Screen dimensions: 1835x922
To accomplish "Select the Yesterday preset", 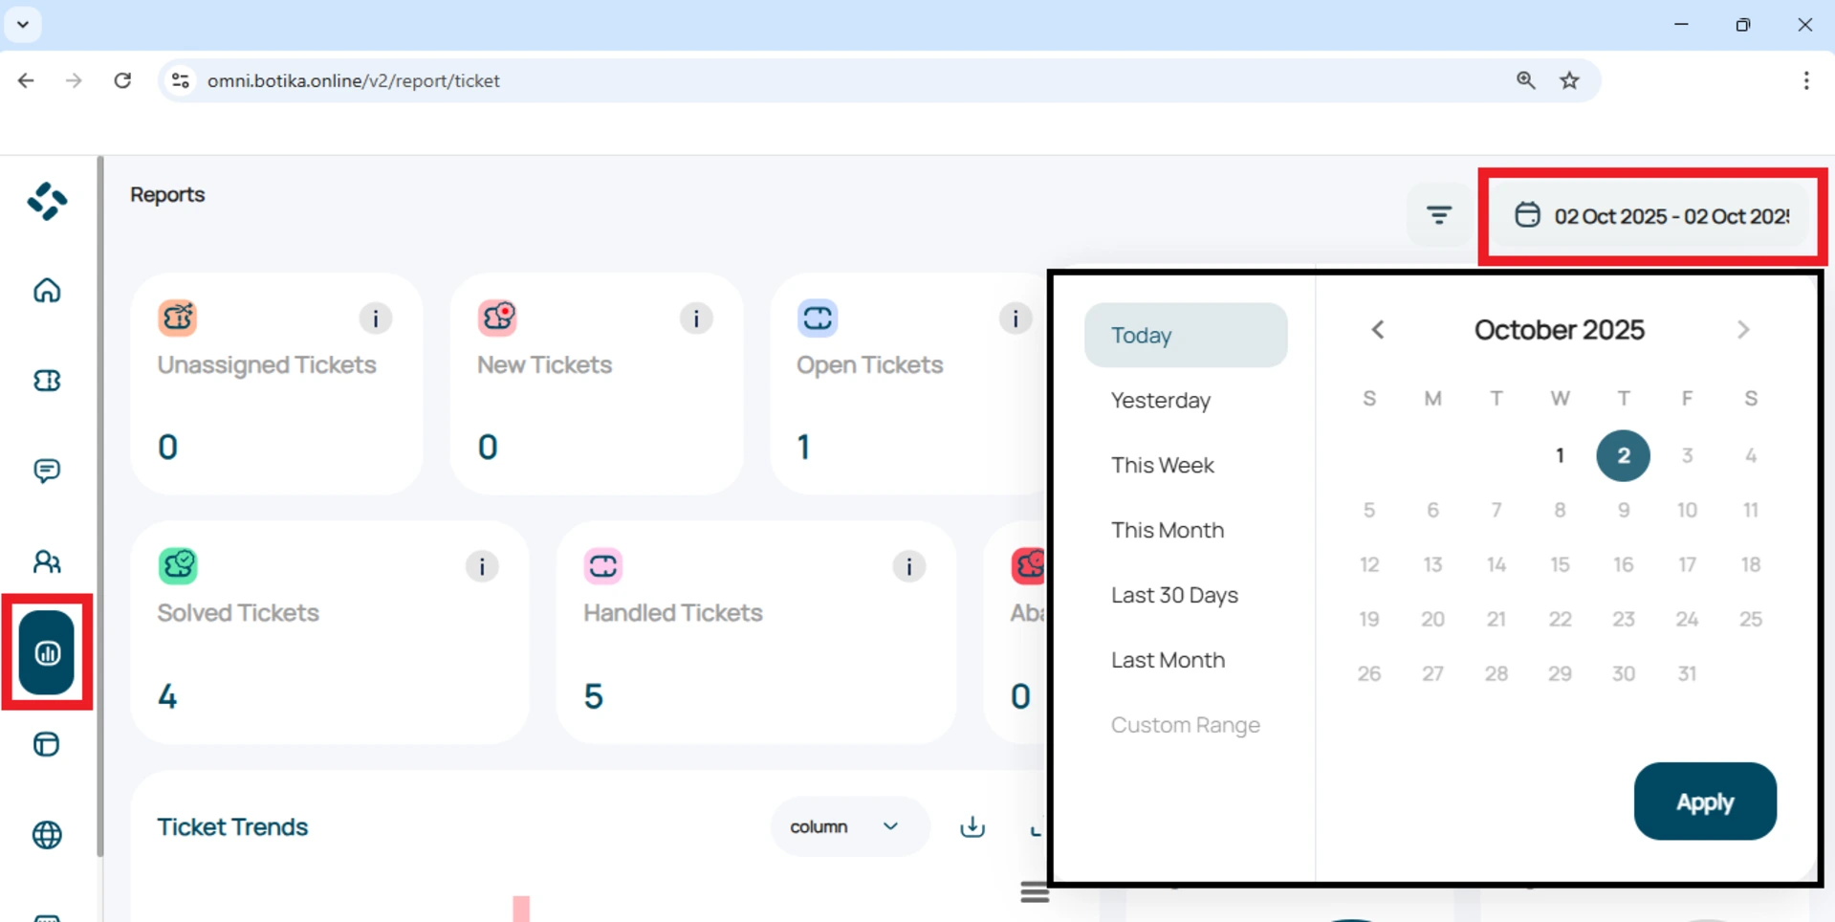I will 1160,401.
